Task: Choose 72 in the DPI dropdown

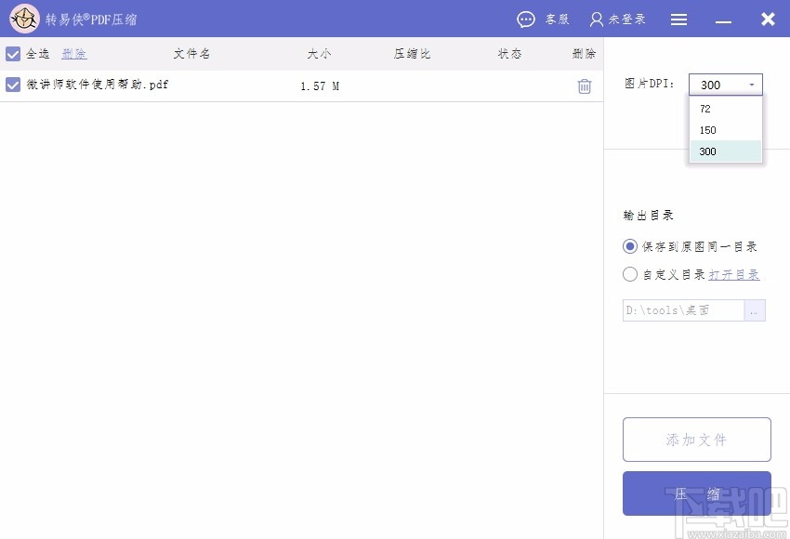Action: (x=704, y=108)
